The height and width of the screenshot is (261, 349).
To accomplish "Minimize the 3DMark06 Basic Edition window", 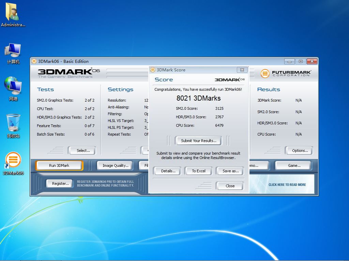I will tap(289, 62).
